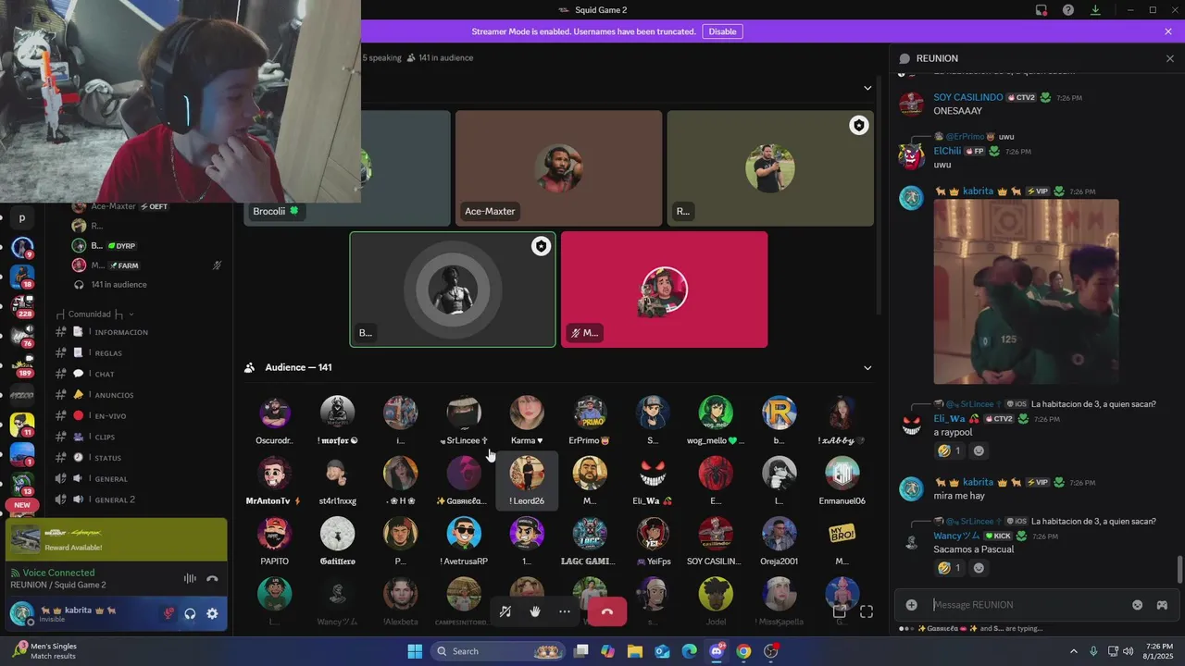Click the Voice Connected status text
Viewport: 1185px width, 666px height.
[x=58, y=573]
